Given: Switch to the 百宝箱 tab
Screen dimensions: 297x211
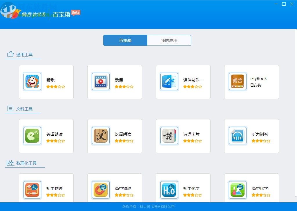Looking at the screenshot, I should [125, 40].
